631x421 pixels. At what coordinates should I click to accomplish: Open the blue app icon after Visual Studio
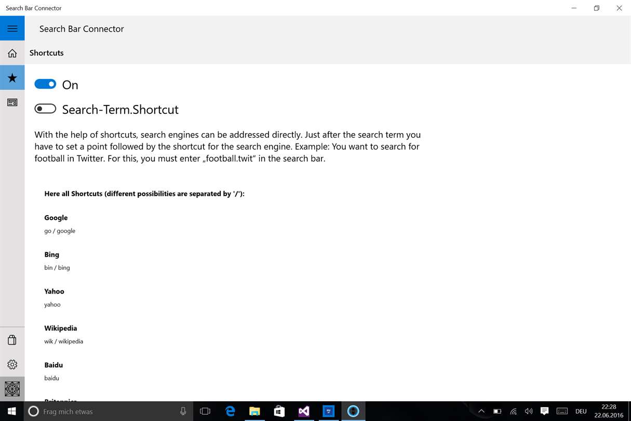click(328, 411)
